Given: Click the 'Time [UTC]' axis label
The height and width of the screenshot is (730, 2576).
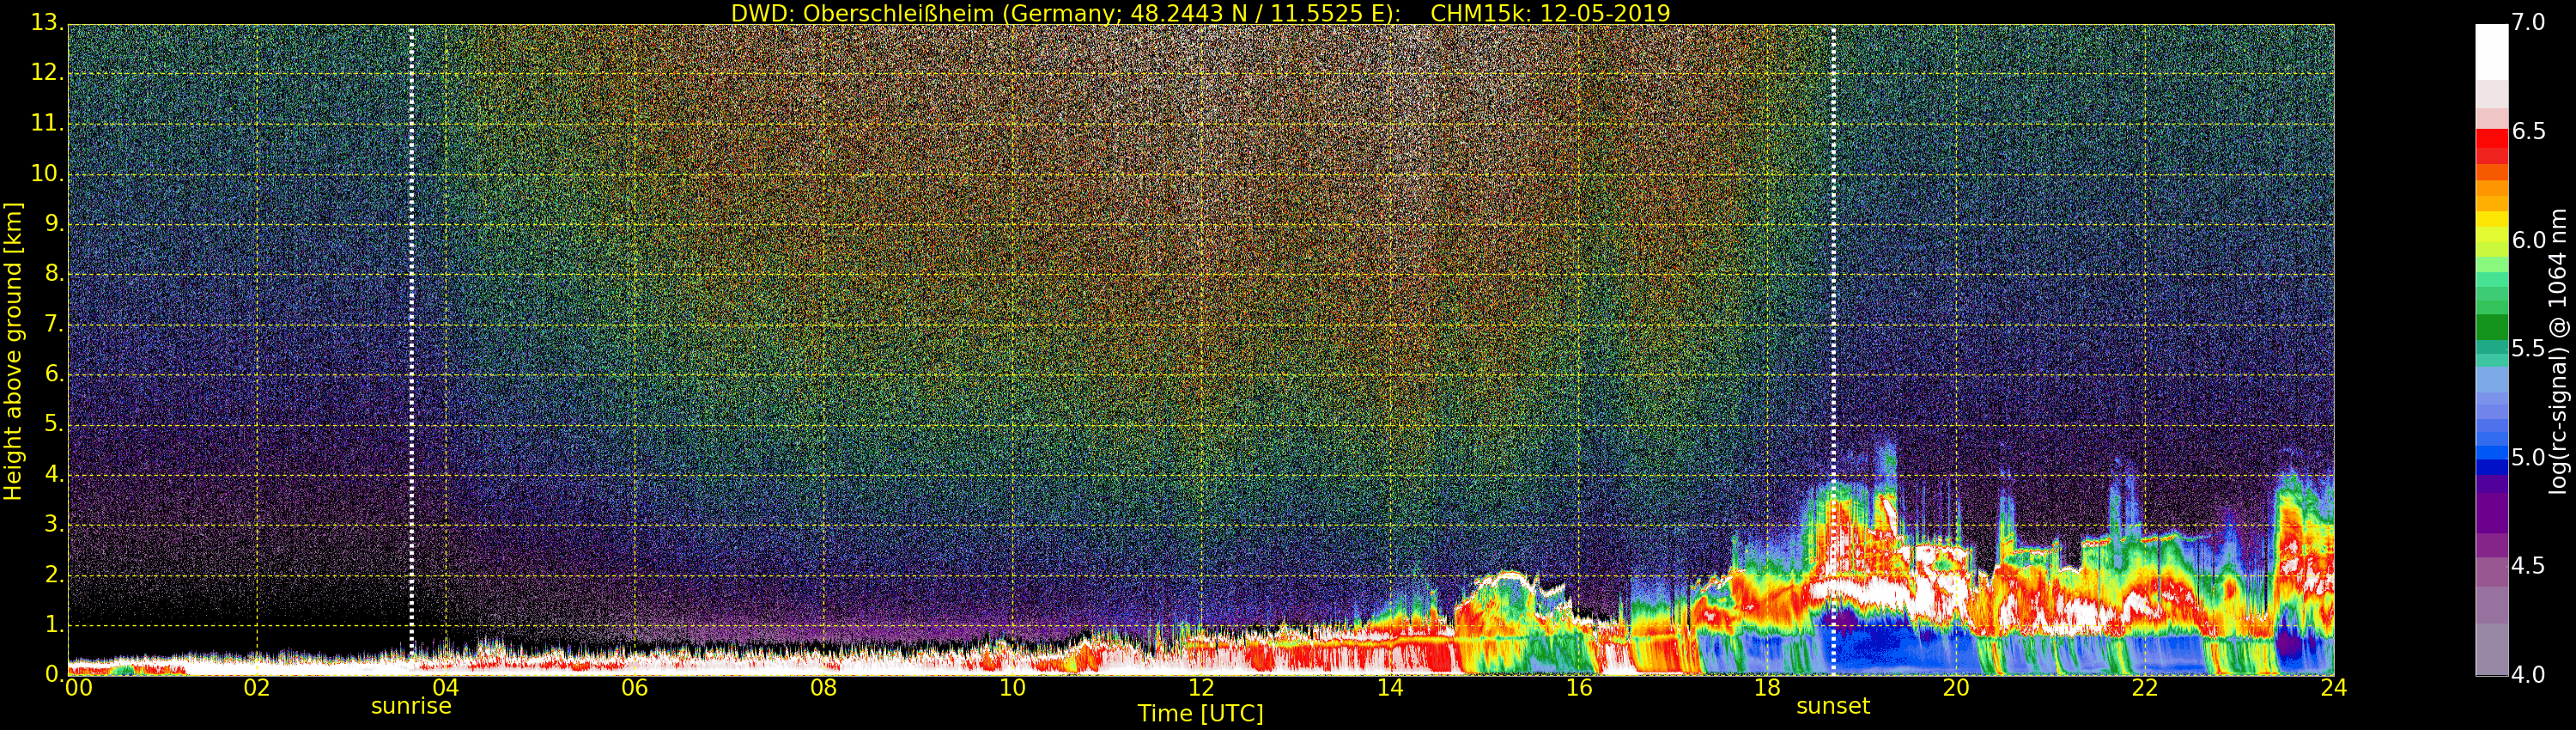Looking at the screenshot, I should tap(1200, 714).
